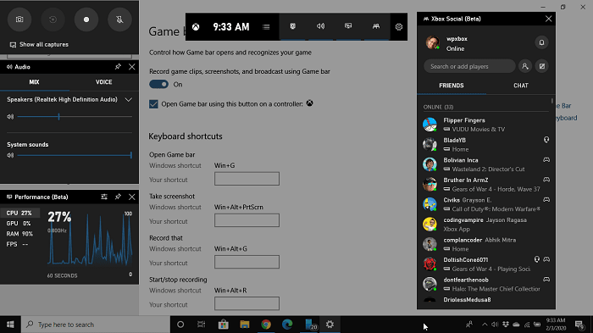The image size is (593, 333).
Task: Click controller icon next to Bolivian Inca
Action: (546, 159)
